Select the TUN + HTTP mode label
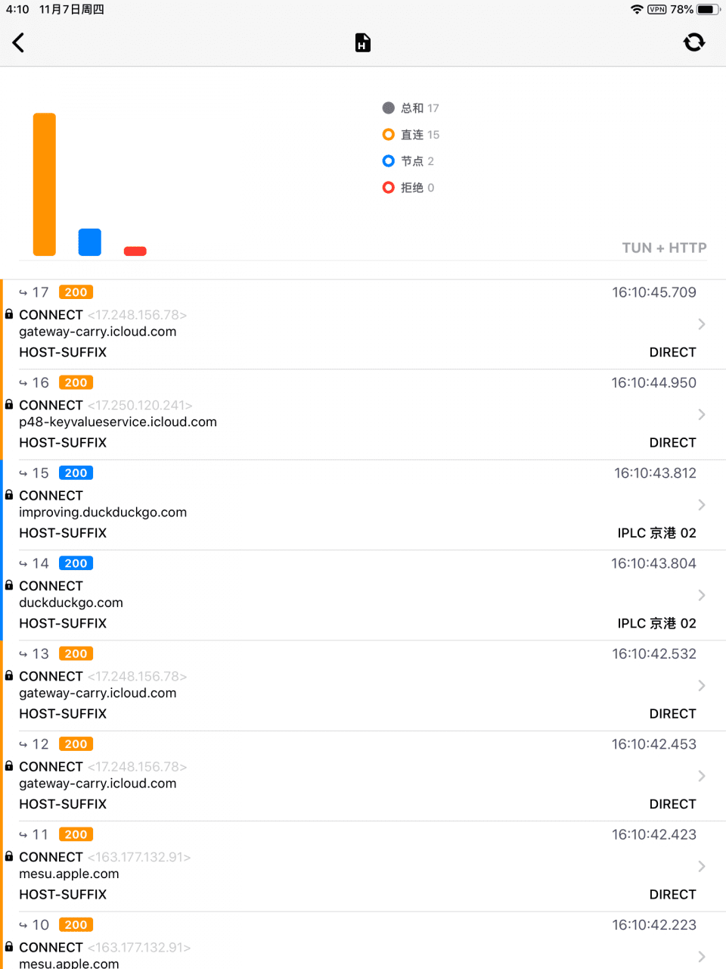The width and height of the screenshot is (726, 969). click(x=664, y=248)
